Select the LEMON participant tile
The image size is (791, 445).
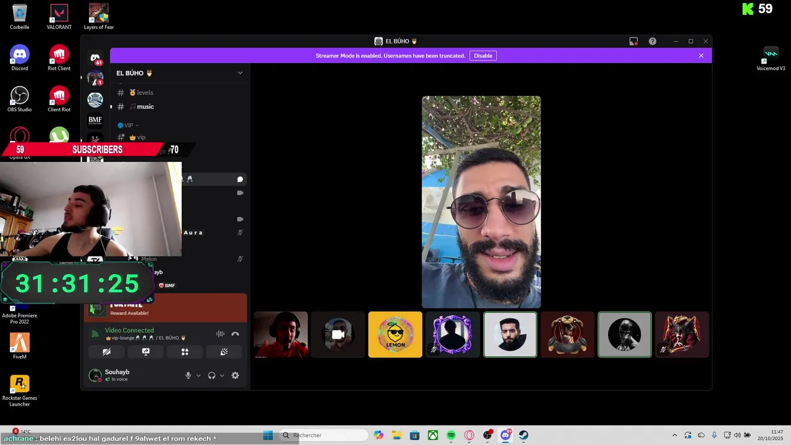(395, 334)
